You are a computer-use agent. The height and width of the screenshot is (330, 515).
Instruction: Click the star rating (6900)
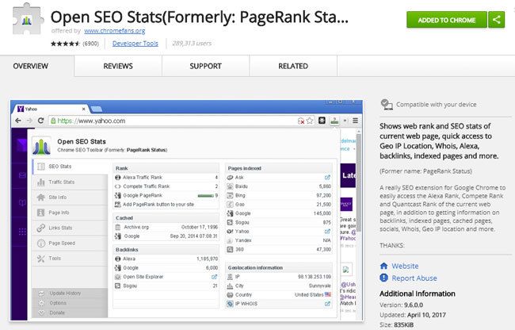pos(74,44)
